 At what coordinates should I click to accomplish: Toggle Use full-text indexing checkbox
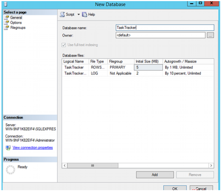click(x=64, y=45)
